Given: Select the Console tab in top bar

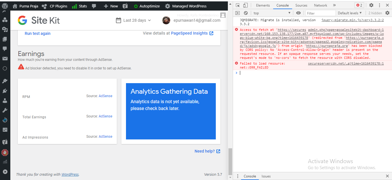Looking at the screenshot, I should [283, 5].
